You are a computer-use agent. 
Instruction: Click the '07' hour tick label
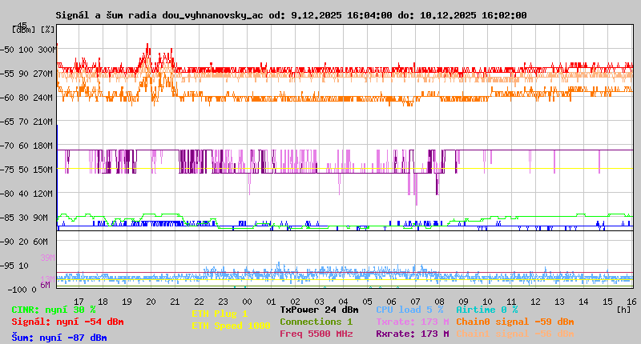point(415,302)
